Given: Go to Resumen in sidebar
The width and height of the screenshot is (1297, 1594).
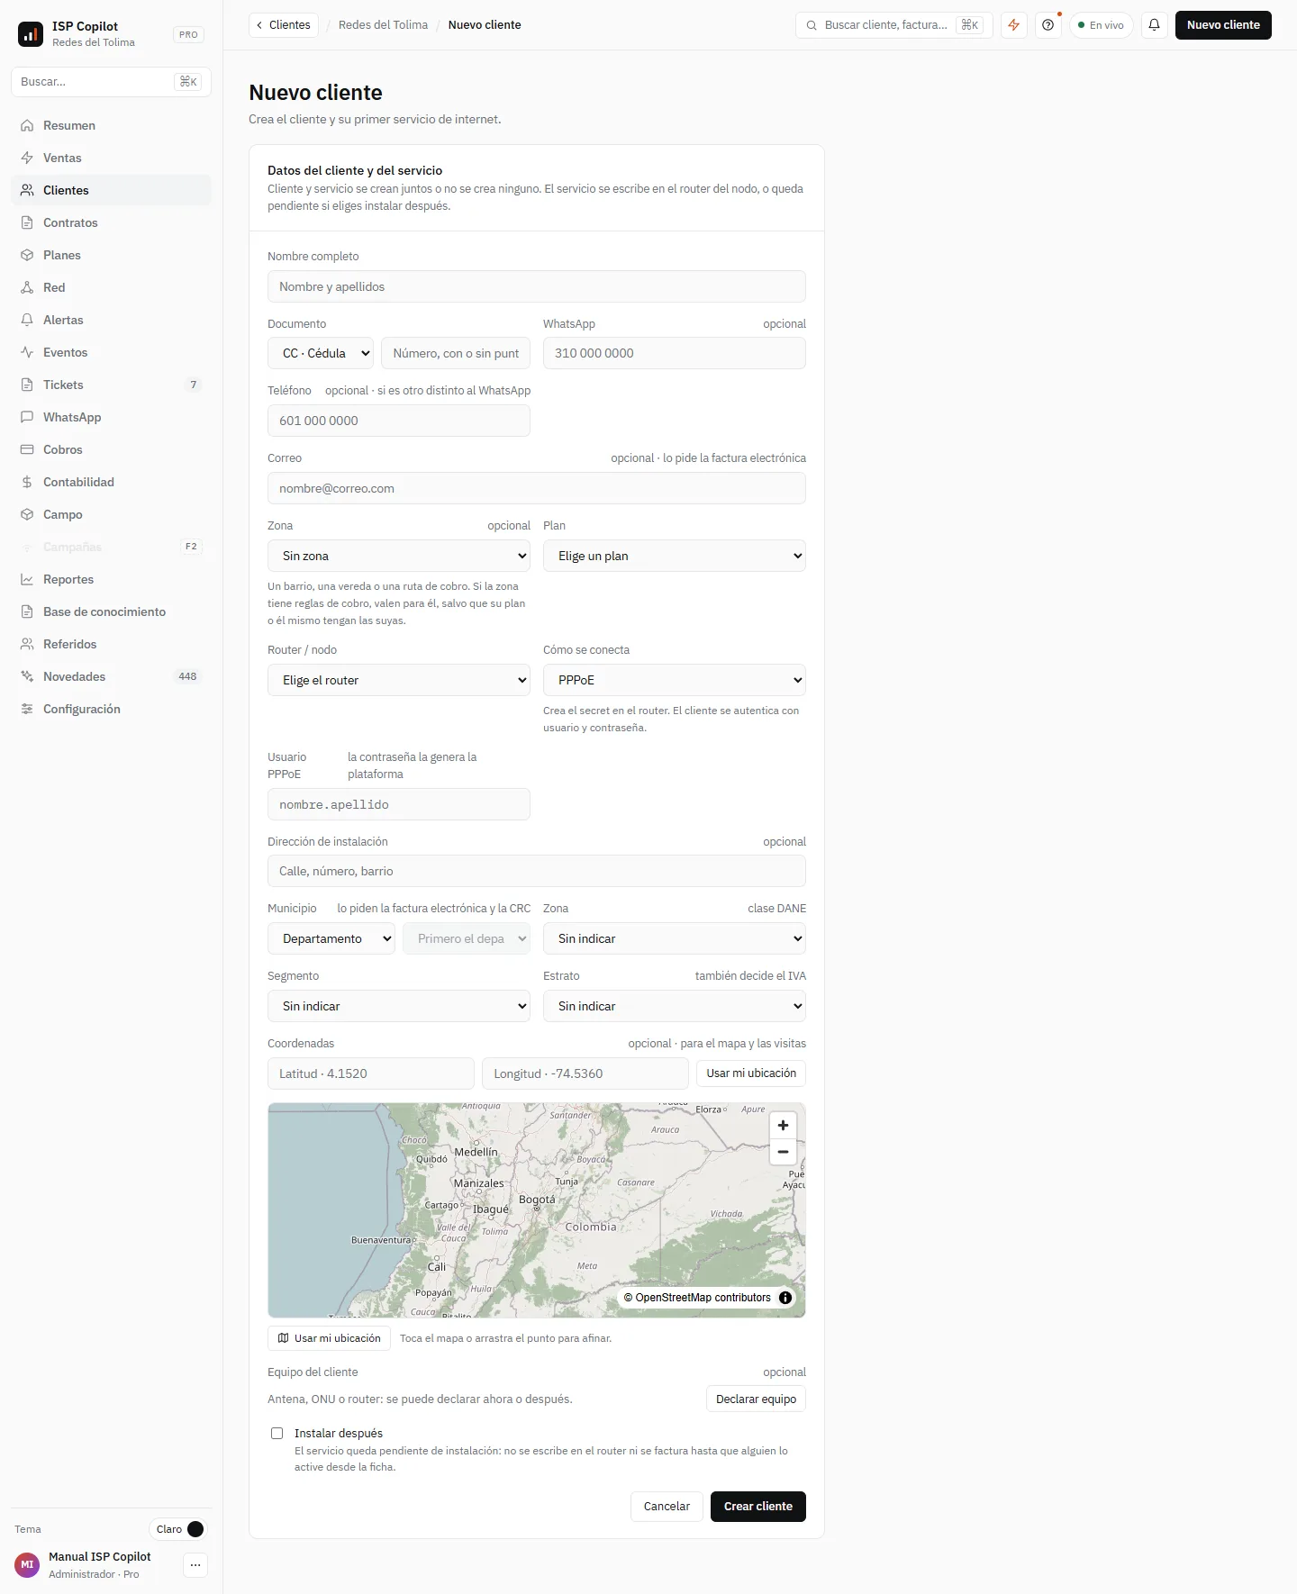Looking at the screenshot, I should tap(111, 125).
